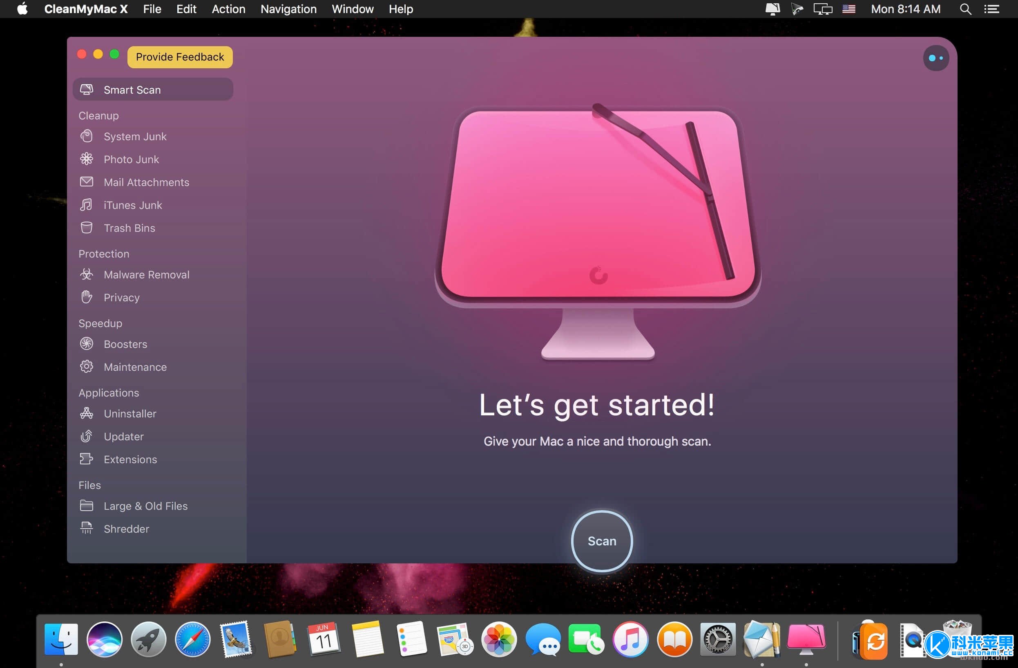Open FaceTime from the Dock
The width and height of the screenshot is (1018, 668).
pos(587,639)
